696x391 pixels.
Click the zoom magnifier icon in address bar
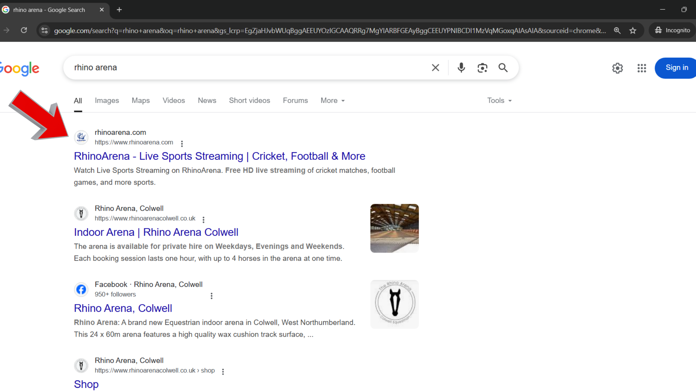point(617,30)
